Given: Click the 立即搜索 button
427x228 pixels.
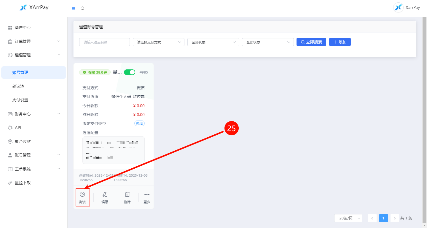Looking at the screenshot, I should click(311, 42).
